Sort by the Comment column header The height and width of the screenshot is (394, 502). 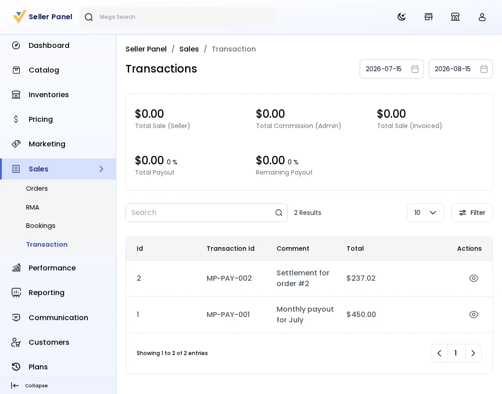(293, 248)
